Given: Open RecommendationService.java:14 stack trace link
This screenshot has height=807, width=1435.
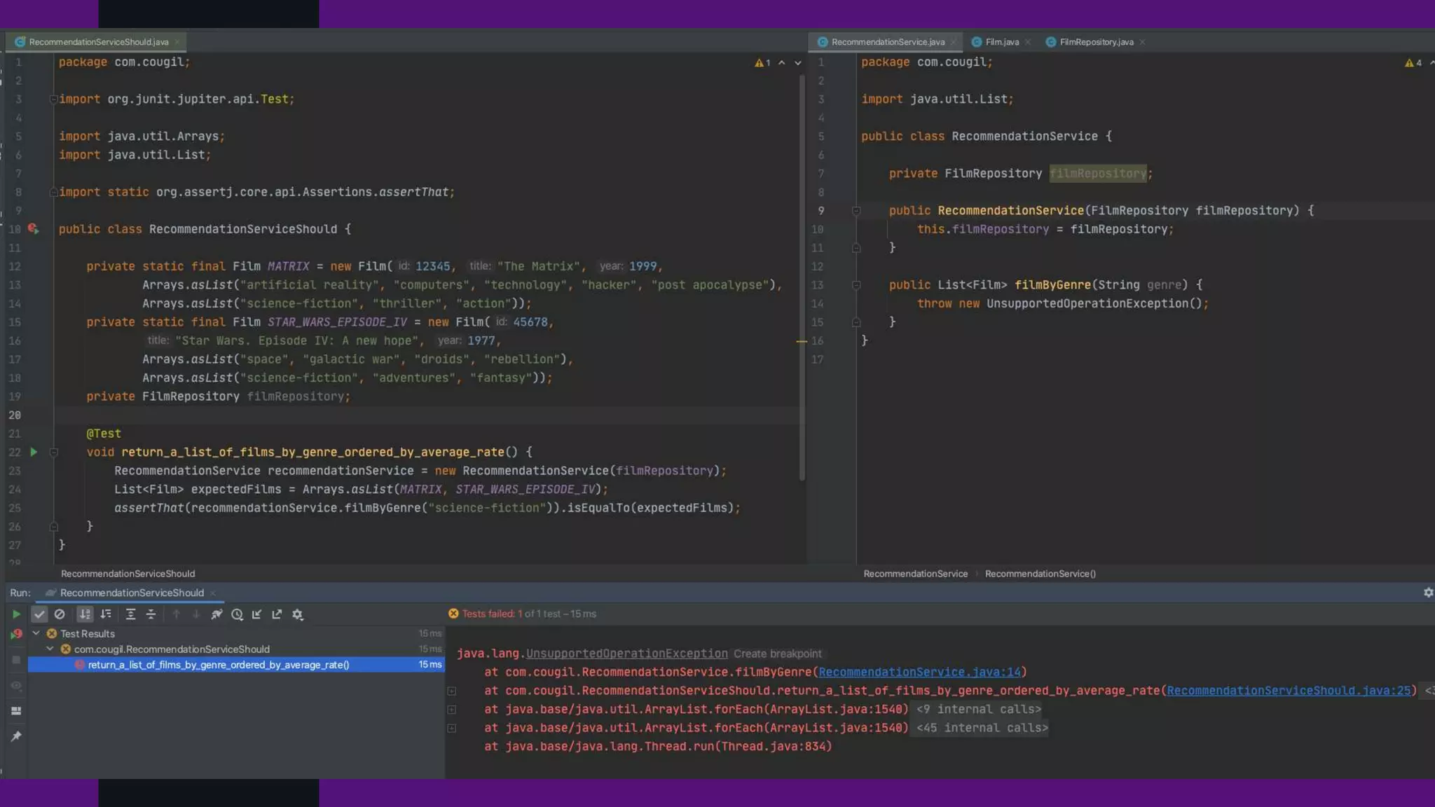Looking at the screenshot, I should tap(919, 672).
